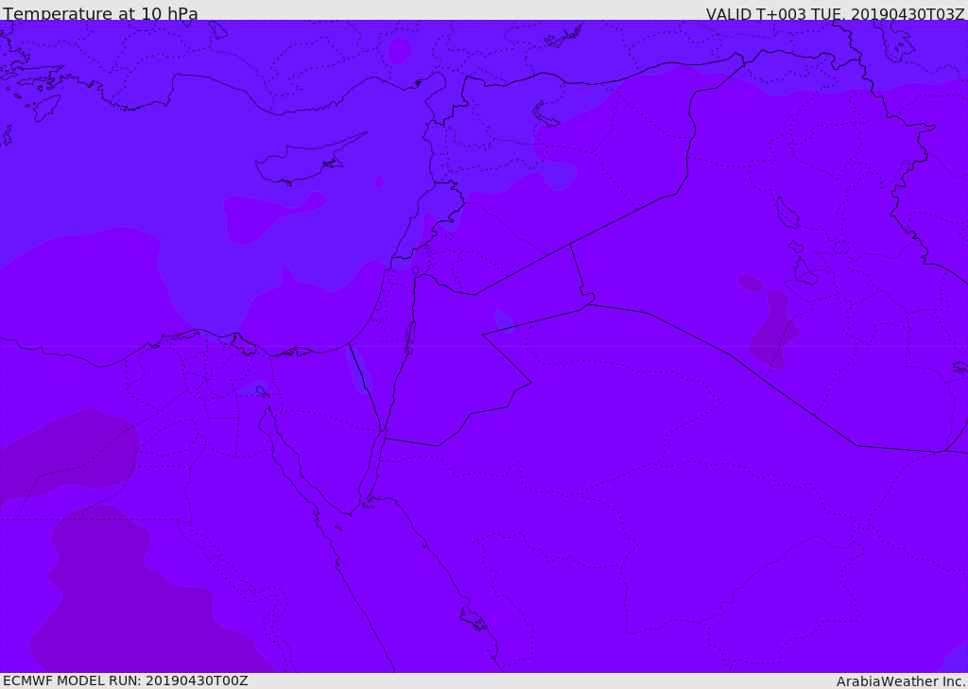Click the 'ECMWF MODEL RUN: 20190430T00Z' label

click(126, 680)
